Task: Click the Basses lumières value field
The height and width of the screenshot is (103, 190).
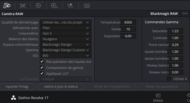Action: tap(175, 58)
